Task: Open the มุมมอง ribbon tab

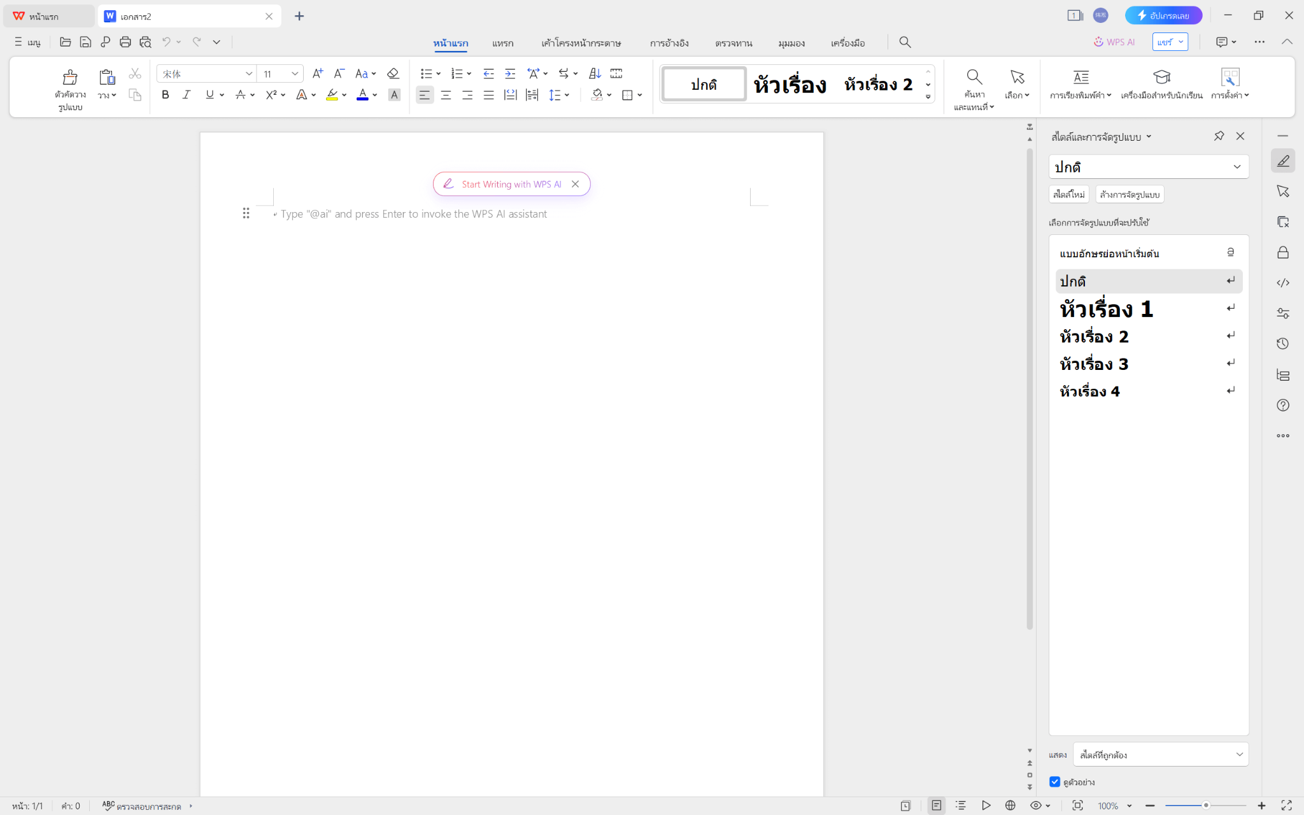Action: pyautogui.click(x=791, y=43)
